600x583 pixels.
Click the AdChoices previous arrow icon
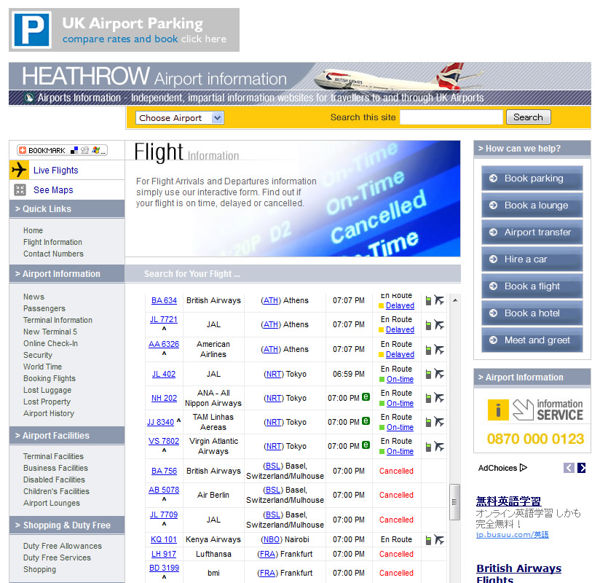coord(569,468)
